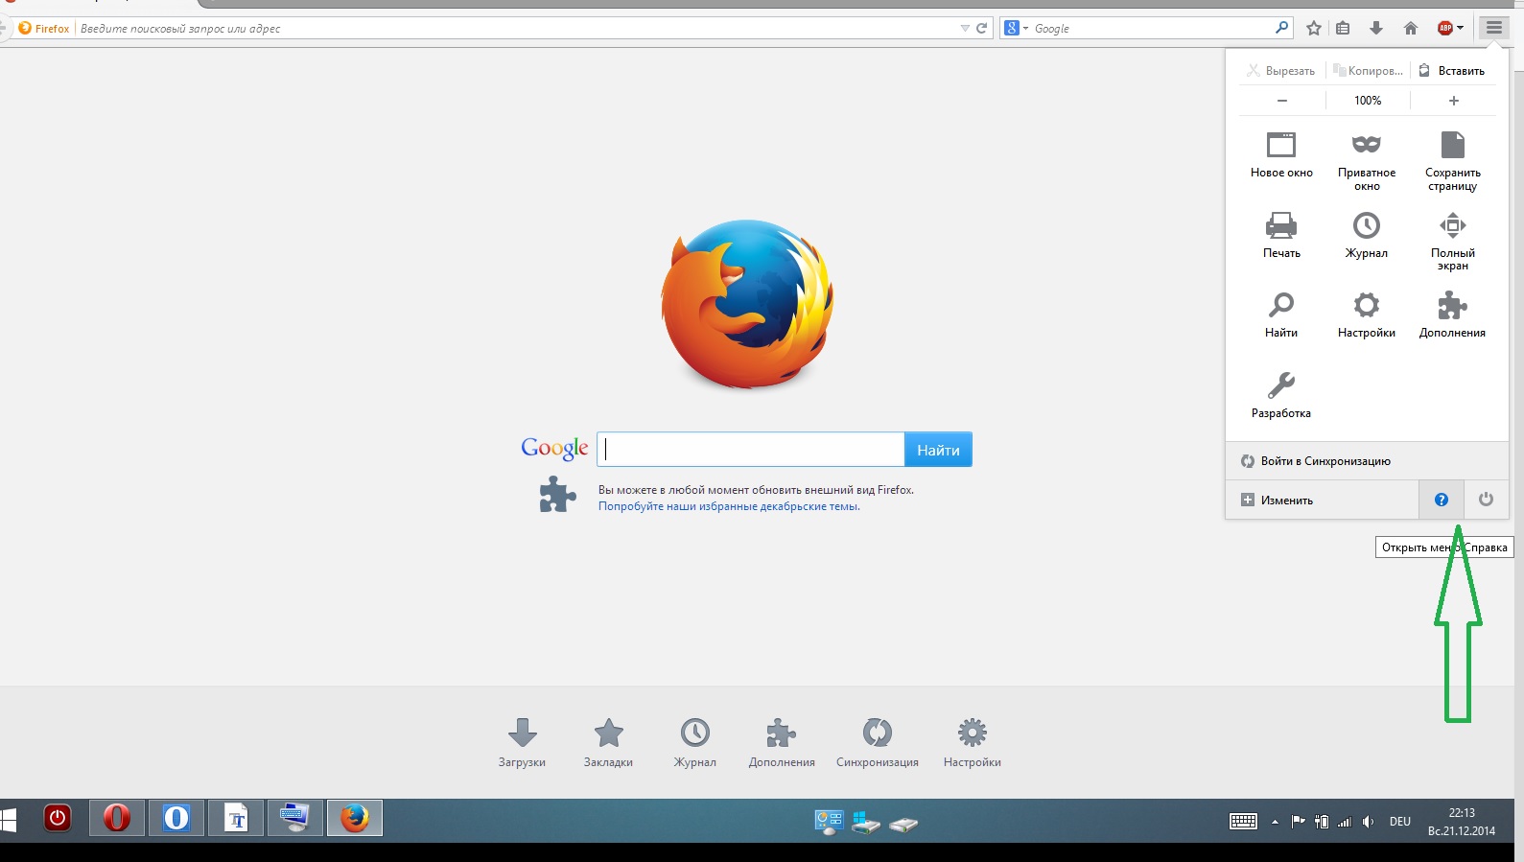
Task: Open Add-ons (Дополнения) in the menu panel
Action: pos(1452,315)
